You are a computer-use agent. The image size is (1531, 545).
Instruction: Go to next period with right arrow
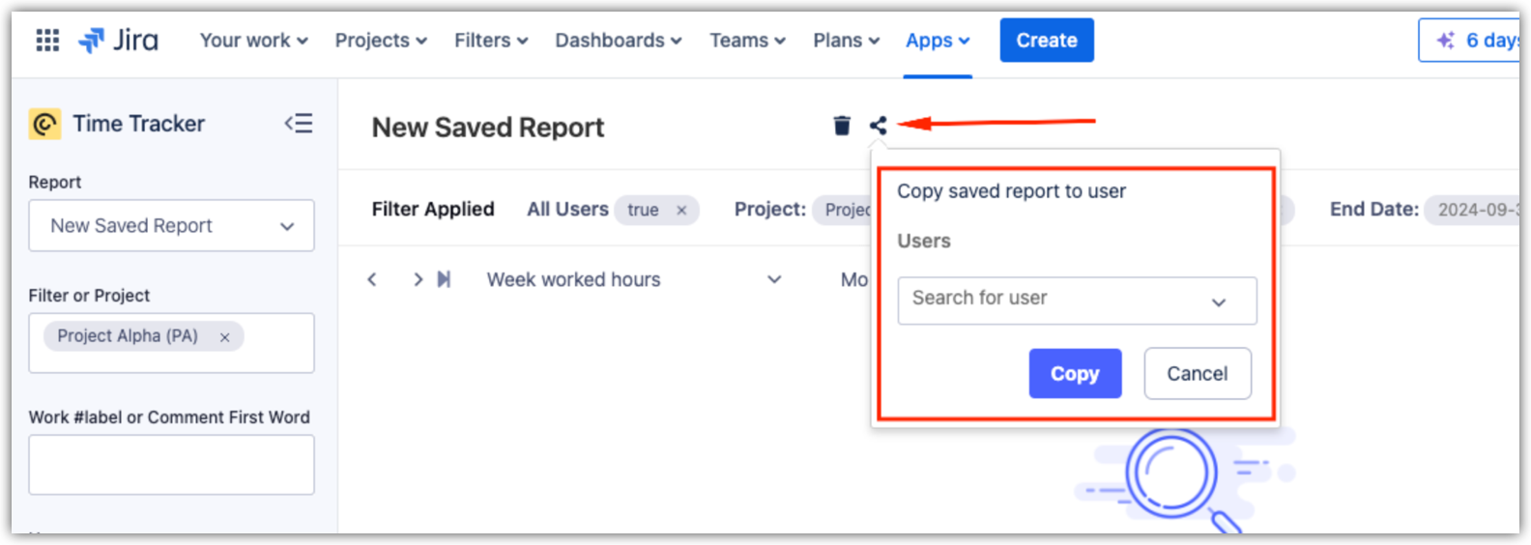(x=418, y=279)
